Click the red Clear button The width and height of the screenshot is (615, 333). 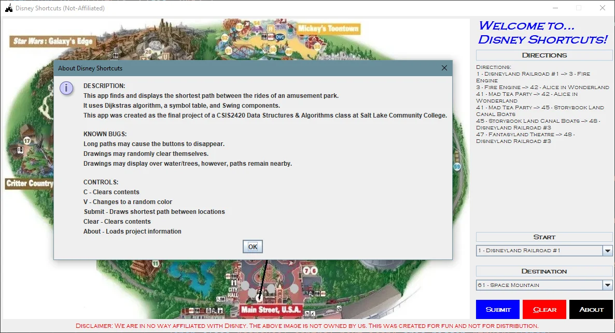(x=544, y=310)
